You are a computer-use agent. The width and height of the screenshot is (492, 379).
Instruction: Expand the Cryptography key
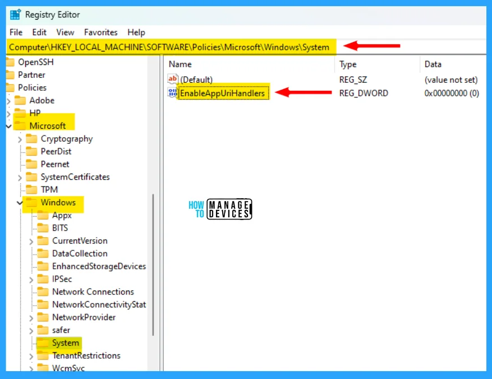(20, 139)
